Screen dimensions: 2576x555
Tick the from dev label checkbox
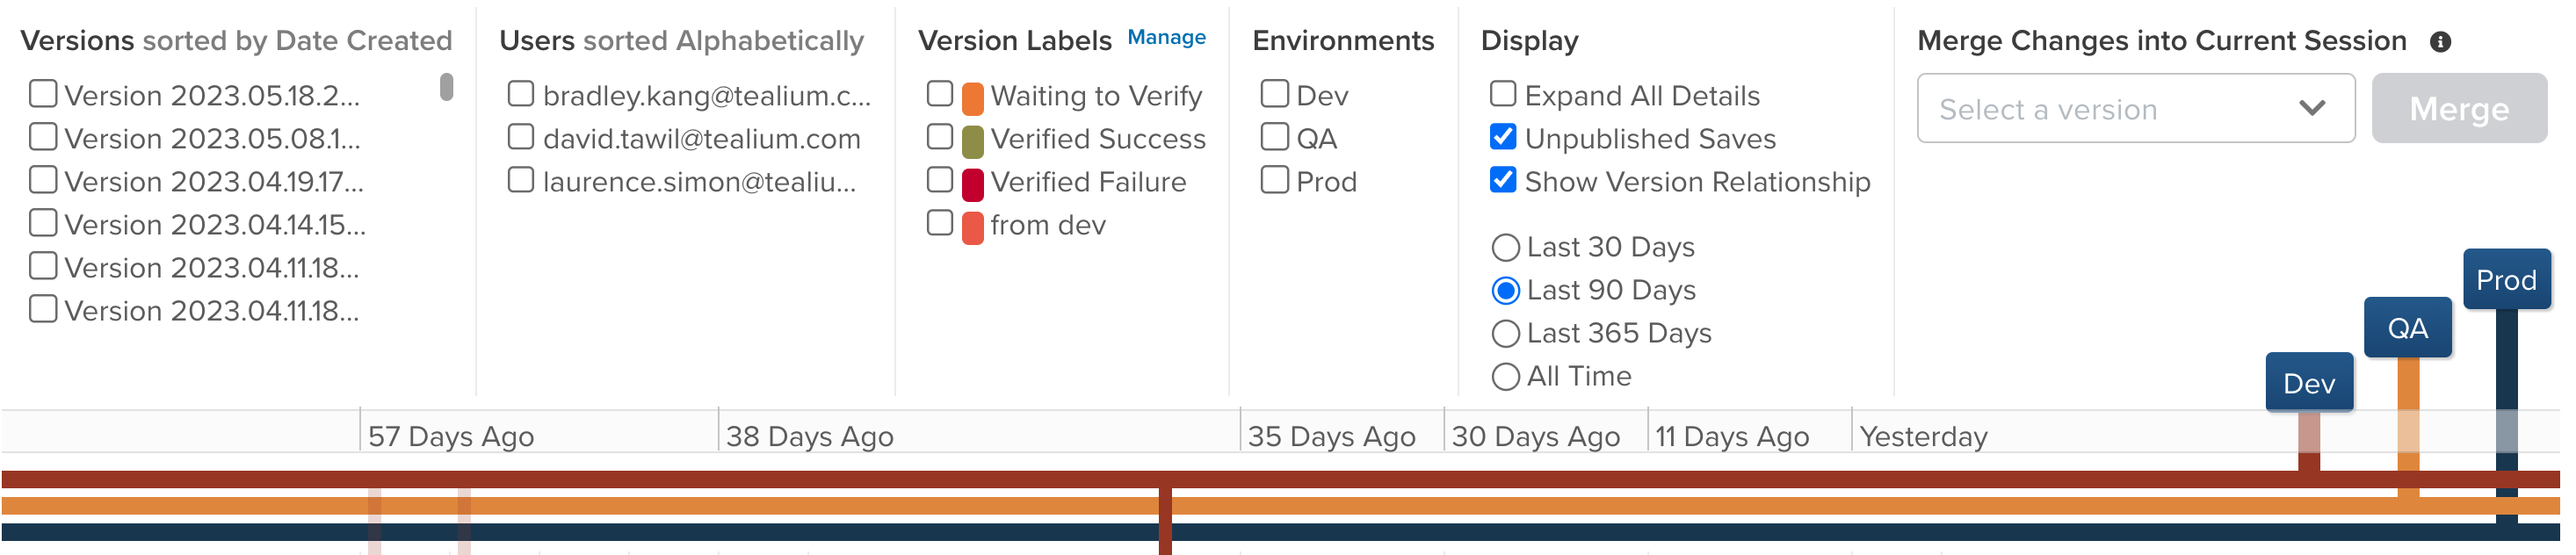(x=940, y=223)
